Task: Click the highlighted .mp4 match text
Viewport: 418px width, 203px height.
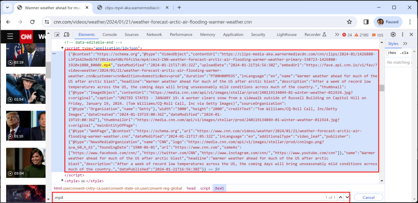Action: coord(106,65)
